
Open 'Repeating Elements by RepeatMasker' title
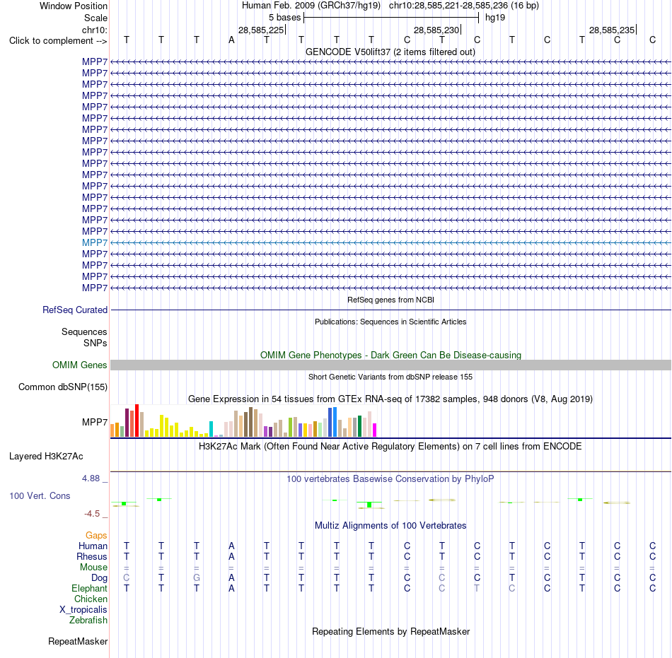click(390, 631)
